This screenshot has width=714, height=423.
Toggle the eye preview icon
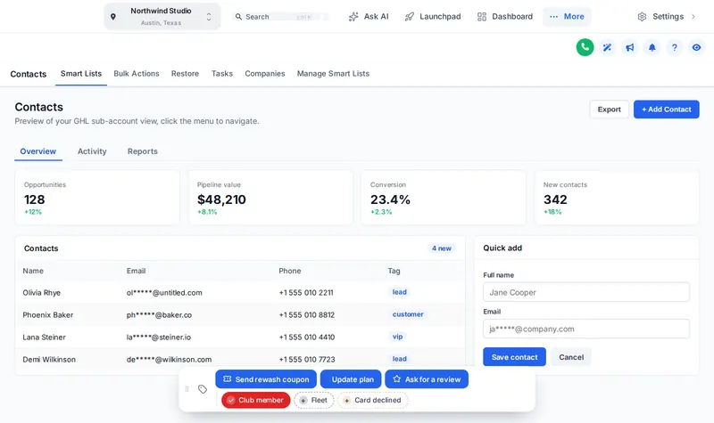696,47
